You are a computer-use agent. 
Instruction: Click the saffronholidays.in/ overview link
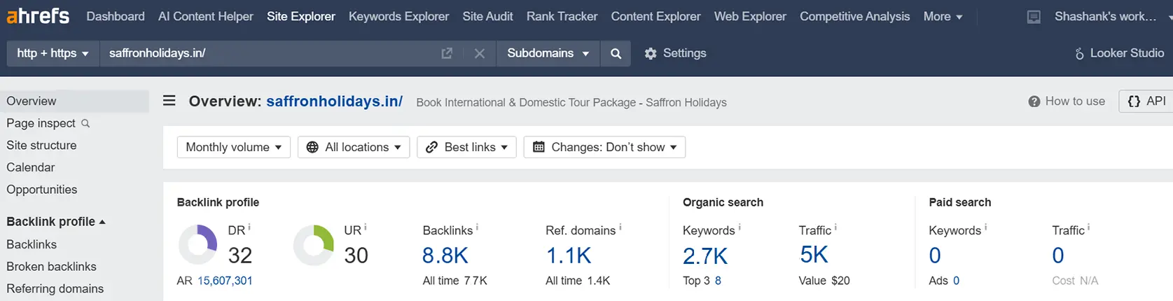coord(334,101)
